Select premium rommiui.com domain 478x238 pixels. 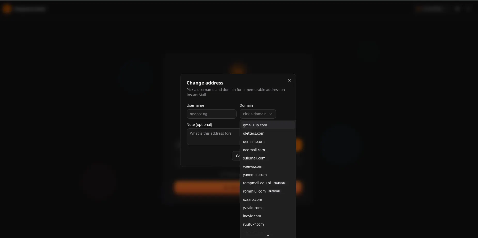coord(268,191)
